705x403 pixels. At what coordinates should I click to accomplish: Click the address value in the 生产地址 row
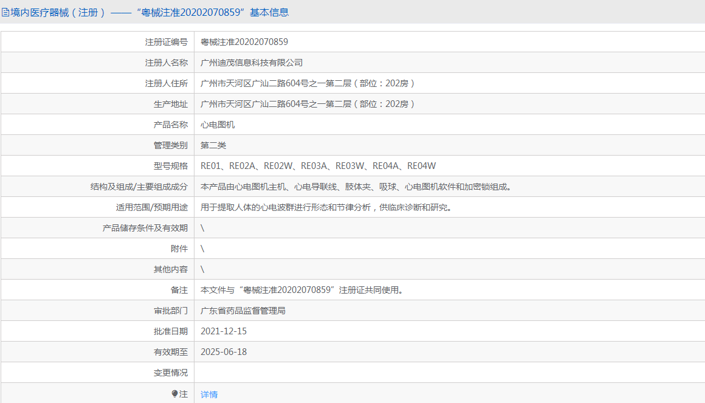308,104
